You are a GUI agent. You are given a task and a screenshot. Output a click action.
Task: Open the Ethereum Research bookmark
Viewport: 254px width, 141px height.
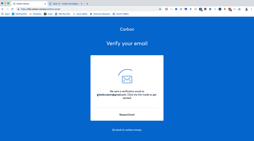(100, 14)
